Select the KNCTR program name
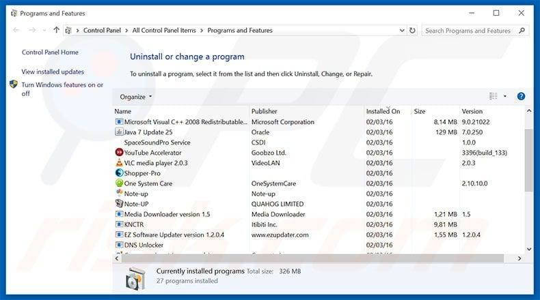The image size is (540, 300). point(133,224)
